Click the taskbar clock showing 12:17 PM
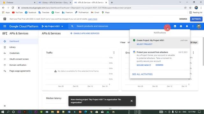Image resolution: width=204 pixels, height=114 pixels. 192,112
